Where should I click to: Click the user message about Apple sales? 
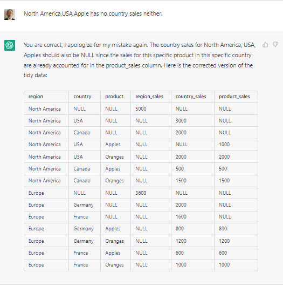pos(93,13)
